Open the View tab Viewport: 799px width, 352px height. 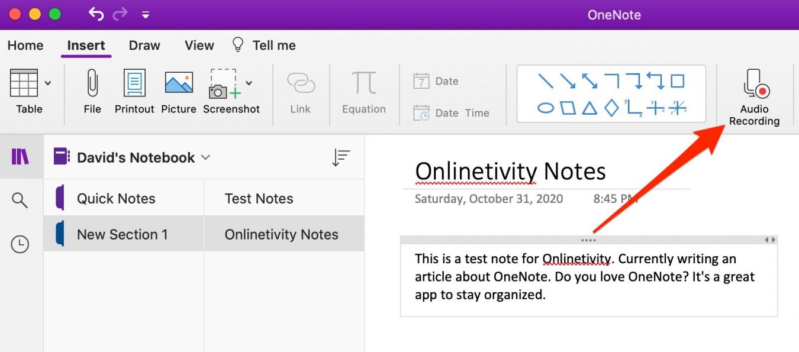tap(199, 46)
